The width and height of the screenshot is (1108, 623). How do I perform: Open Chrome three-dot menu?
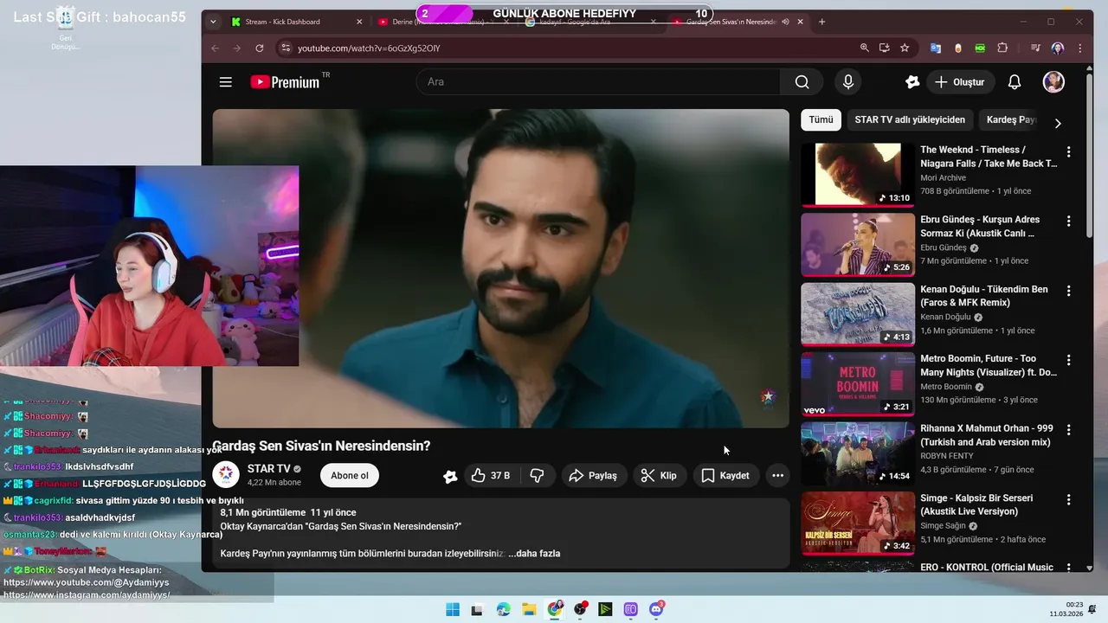coord(1080,48)
